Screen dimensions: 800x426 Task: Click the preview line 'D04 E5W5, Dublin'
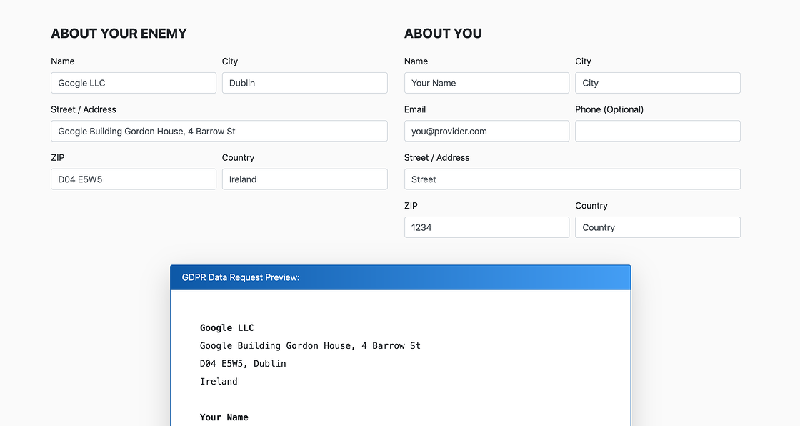243,363
